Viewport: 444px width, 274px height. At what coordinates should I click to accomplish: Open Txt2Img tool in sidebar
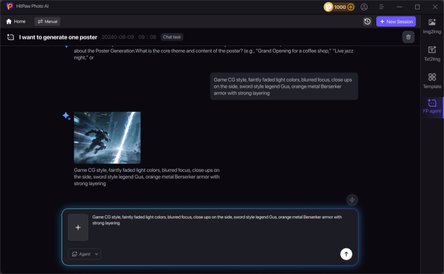click(432, 54)
